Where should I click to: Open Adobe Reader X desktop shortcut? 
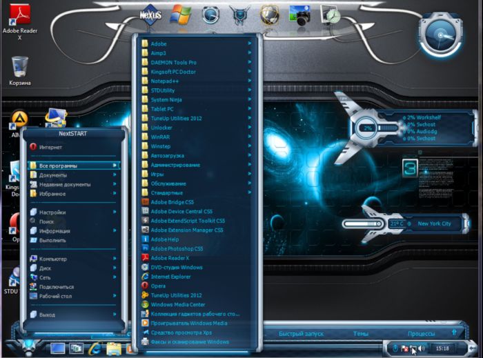(x=21, y=17)
